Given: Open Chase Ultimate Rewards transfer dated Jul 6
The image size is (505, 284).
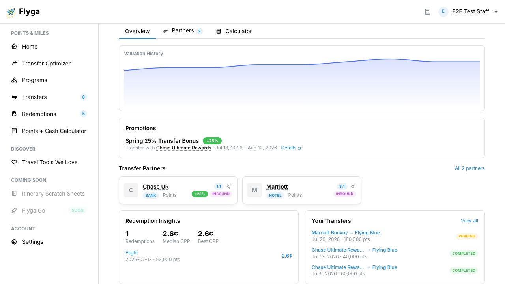Looking at the screenshot, I should coord(338,267).
